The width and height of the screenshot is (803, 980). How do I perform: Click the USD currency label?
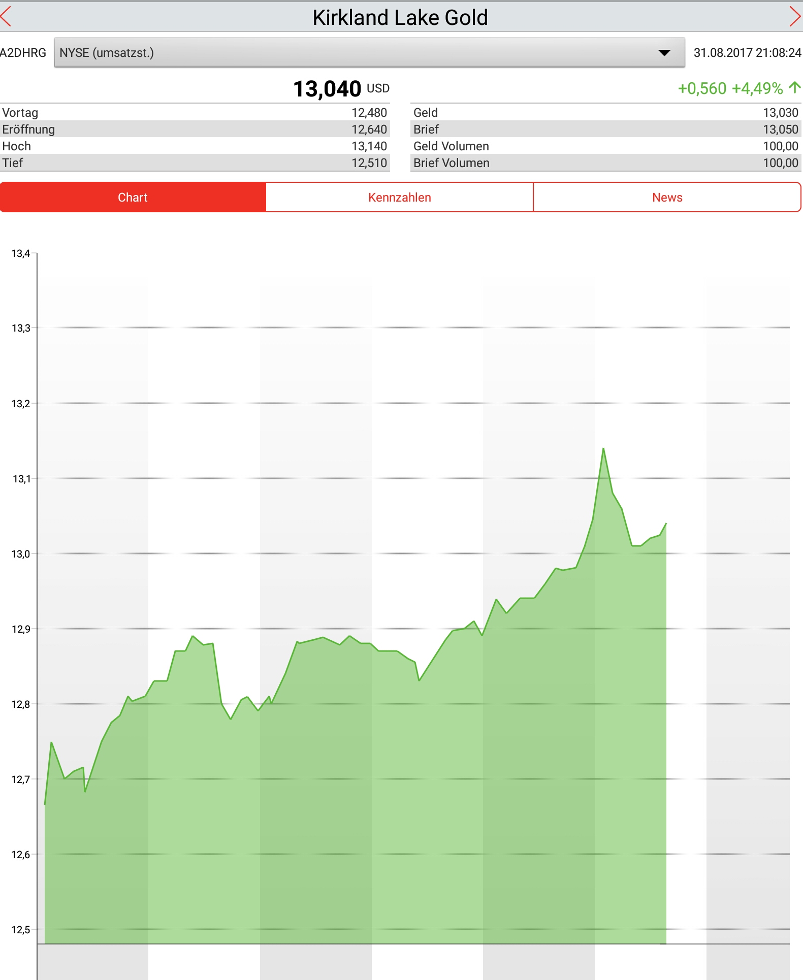tap(378, 88)
